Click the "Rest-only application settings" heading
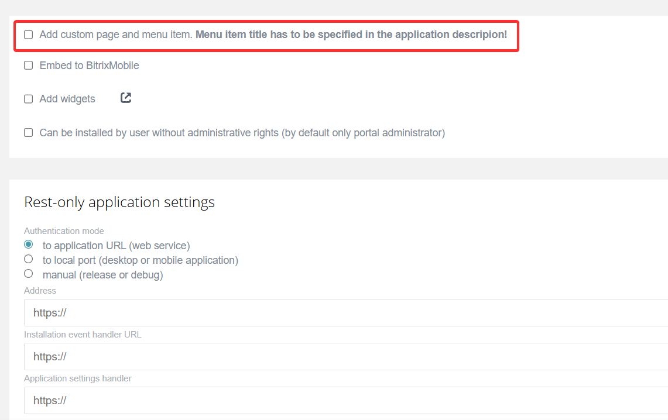Viewport: 668px width, 420px height. tap(119, 202)
